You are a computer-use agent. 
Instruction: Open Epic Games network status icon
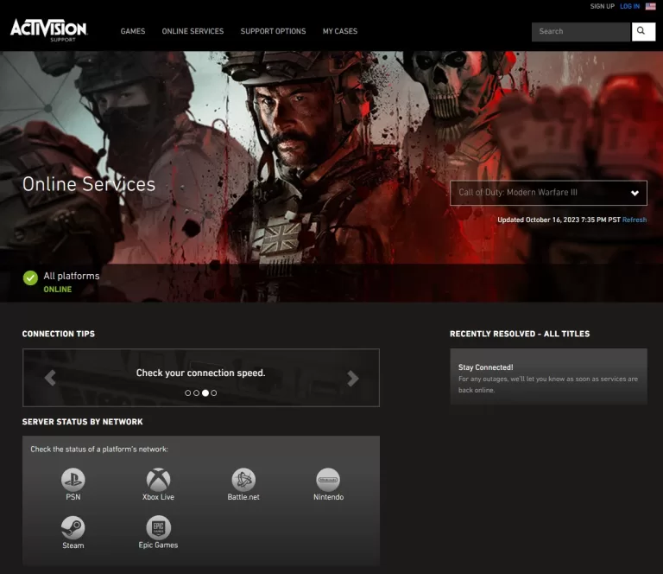(x=158, y=528)
